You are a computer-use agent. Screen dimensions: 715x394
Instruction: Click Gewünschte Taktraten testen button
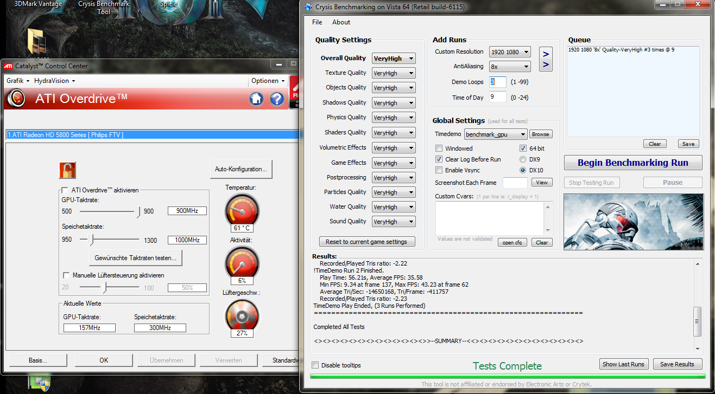tap(136, 258)
